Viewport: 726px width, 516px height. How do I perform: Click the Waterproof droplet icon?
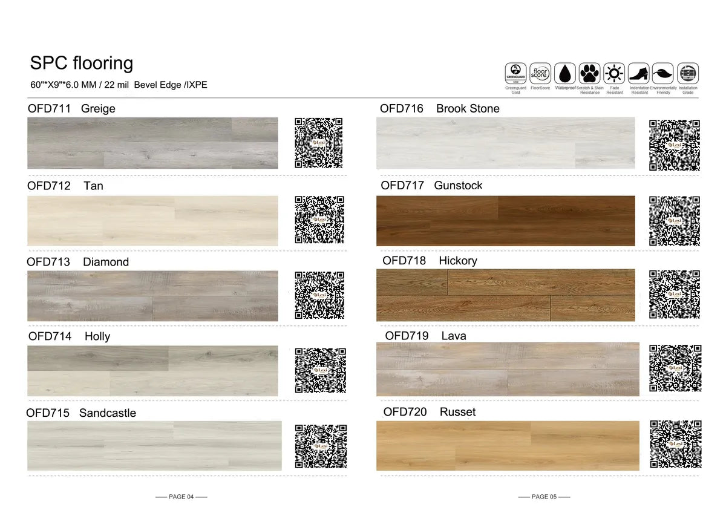pos(565,73)
